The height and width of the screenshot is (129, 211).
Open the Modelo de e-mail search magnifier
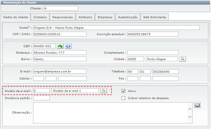[x=104, y=91]
